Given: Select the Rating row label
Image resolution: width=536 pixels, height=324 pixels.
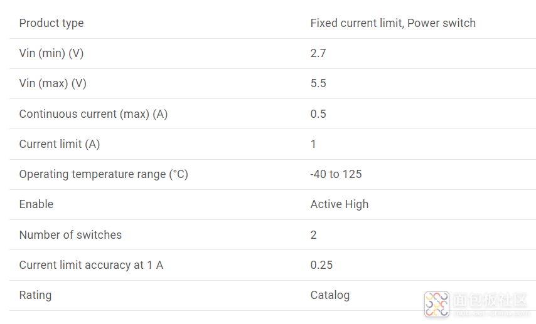Looking at the screenshot, I should 35,295.
